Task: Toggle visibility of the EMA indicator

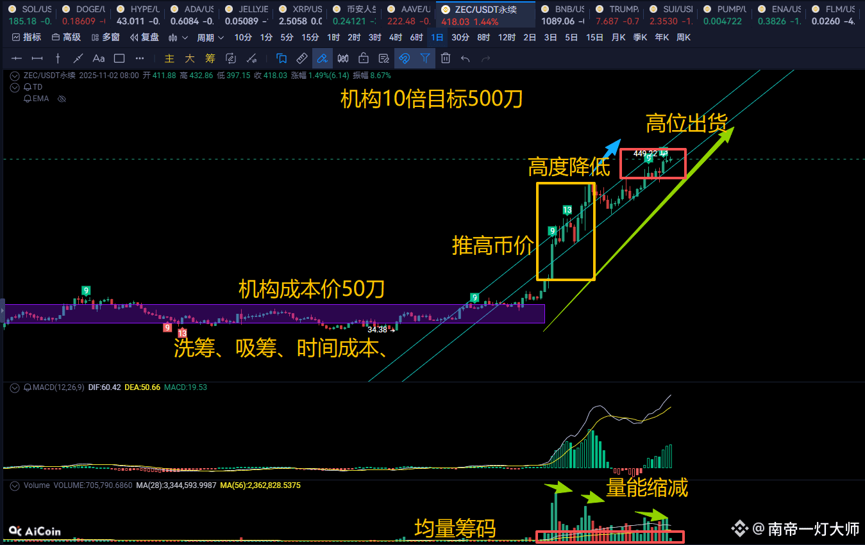Action: tap(62, 99)
